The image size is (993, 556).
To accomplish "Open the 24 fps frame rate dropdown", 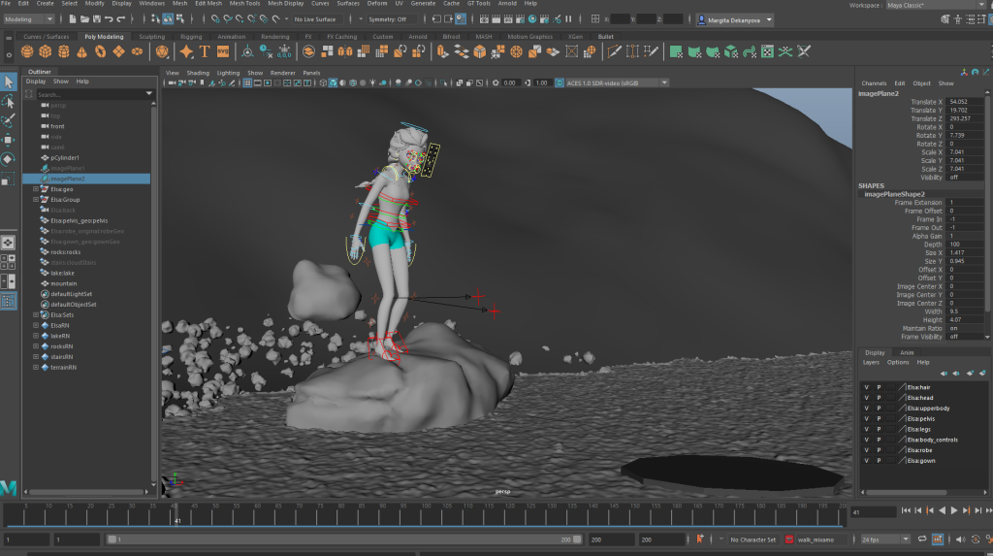I will pyautogui.click(x=884, y=540).
